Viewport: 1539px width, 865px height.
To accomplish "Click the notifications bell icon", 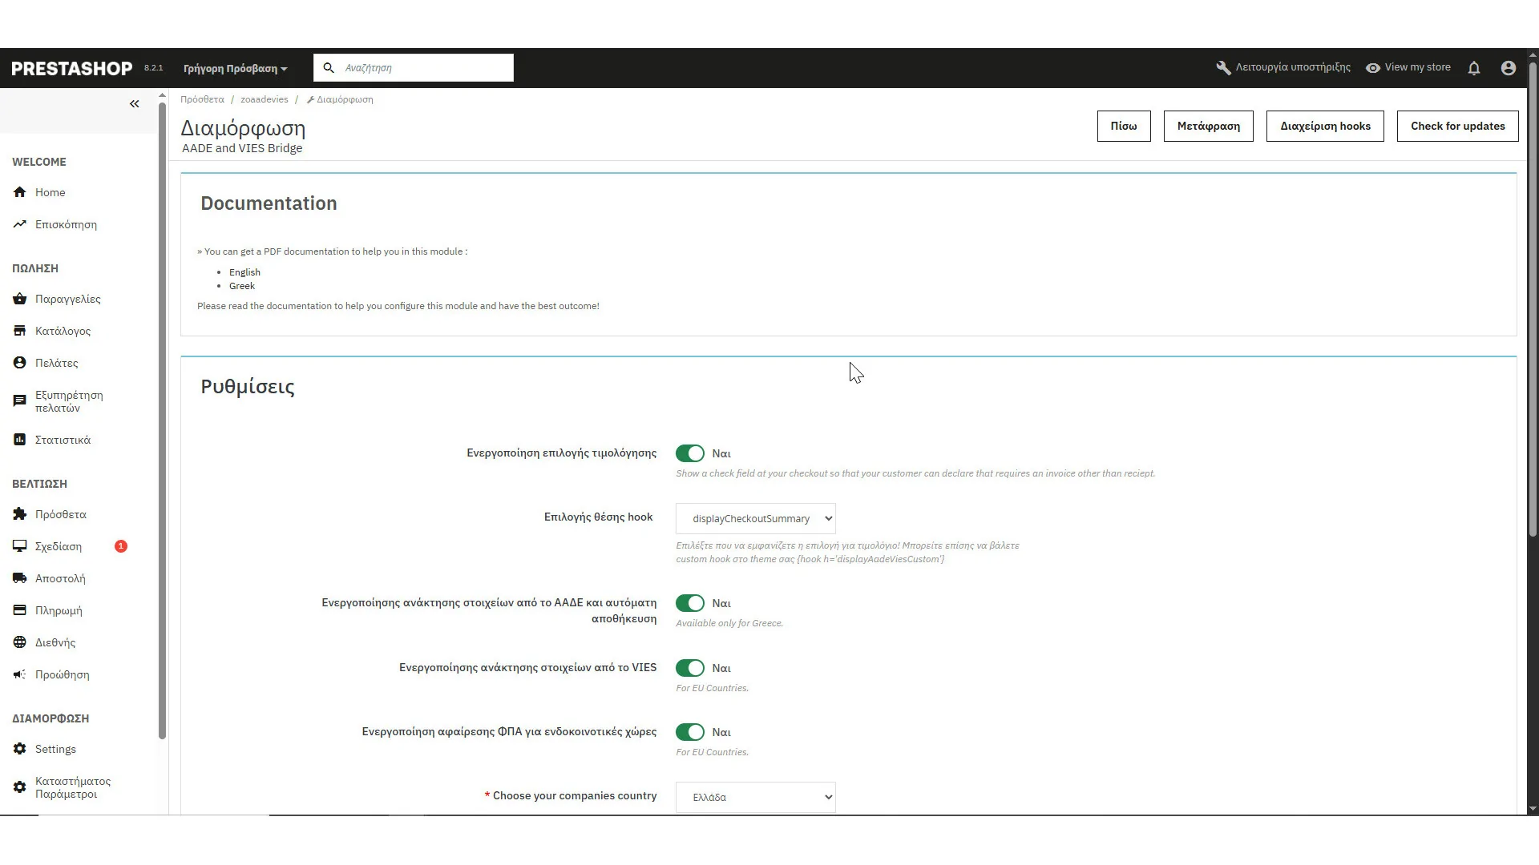I will coord(1473,68).
